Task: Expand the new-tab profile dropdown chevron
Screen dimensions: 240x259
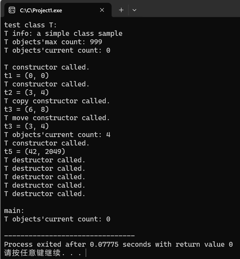Action: click(x=135, y=10)
